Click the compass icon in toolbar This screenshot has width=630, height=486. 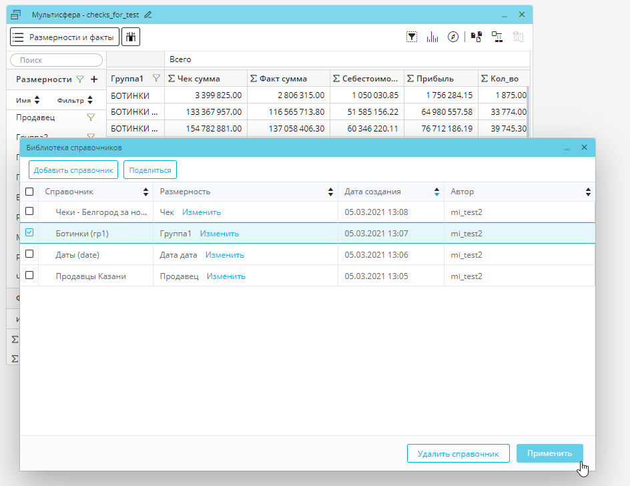(x=453, y=37)
